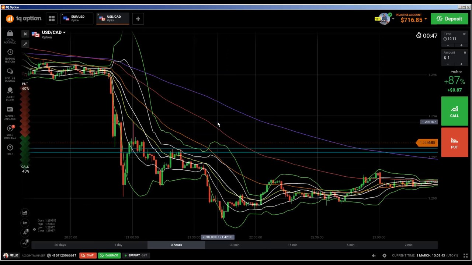This screenshot has height=265, width=472.
Task: Close the EUR/USD tab
Action: point(63,15)
